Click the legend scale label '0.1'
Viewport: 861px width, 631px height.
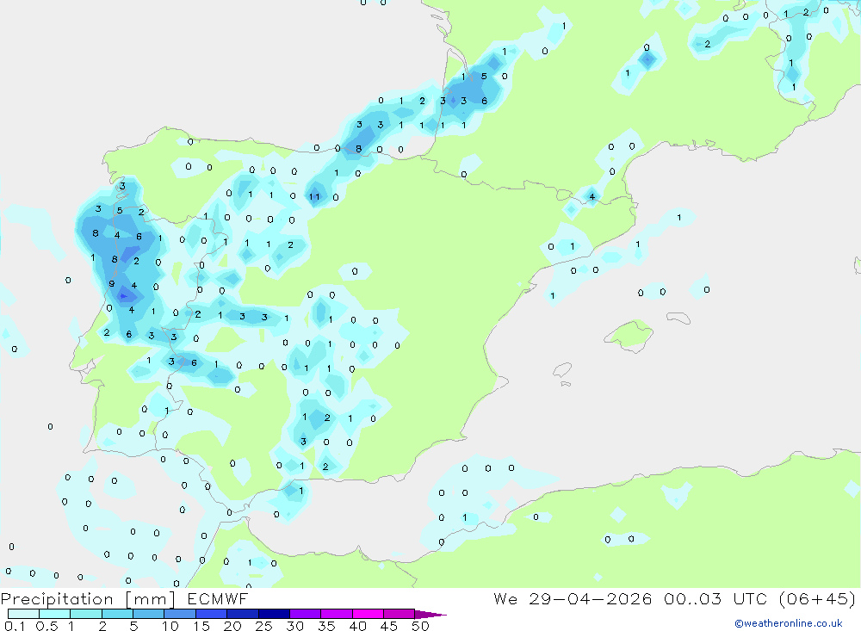click(15, 626)
